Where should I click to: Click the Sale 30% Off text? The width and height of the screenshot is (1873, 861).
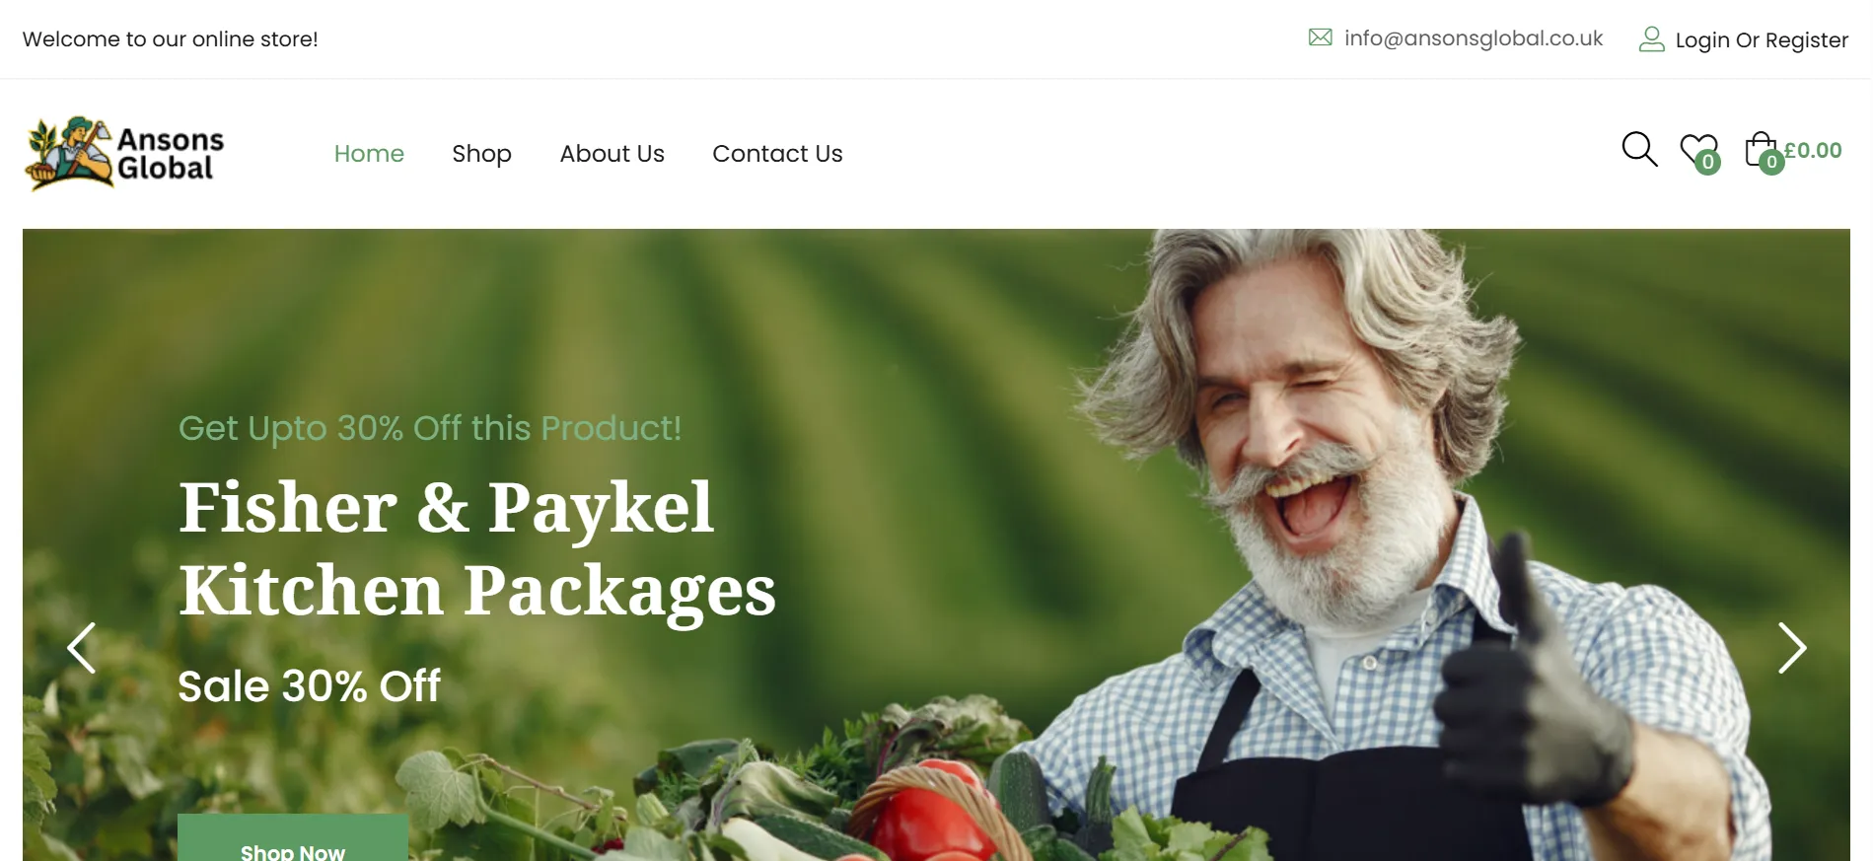point(309,685)
